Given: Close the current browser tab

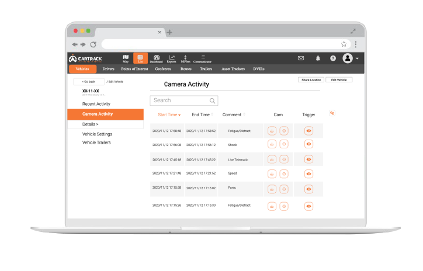Looking at the screenshot, I should click(160, 32).
